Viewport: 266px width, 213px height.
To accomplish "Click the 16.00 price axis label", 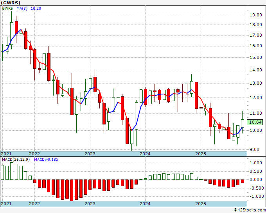I will 256,46.
